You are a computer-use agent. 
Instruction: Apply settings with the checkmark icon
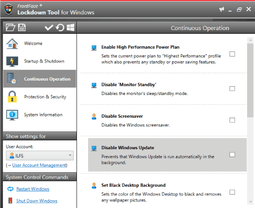click(49, 27)
